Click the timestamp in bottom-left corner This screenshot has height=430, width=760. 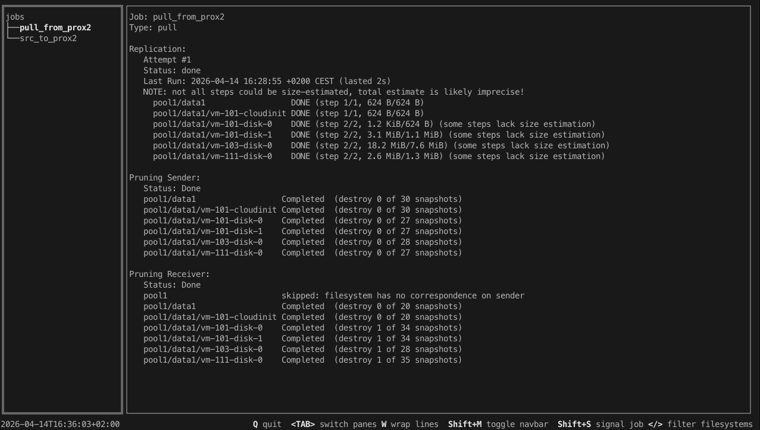(x=59, y=424)
